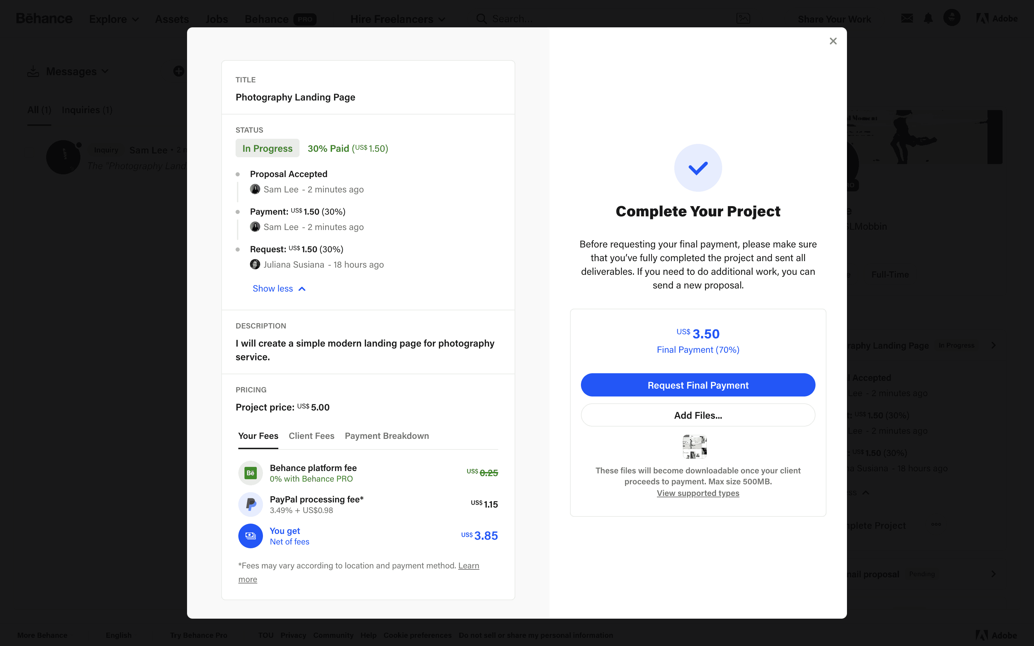
Task: Open the mail envelope icon
Action: [907, 19]
